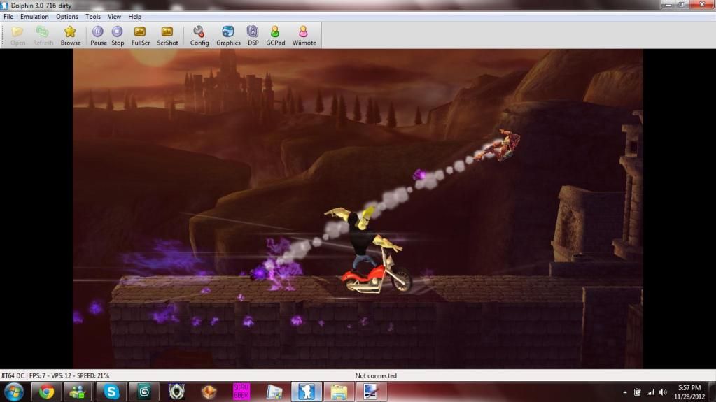Open the Emulation menu
Image resolution: width=716 pixels, height=402 pixels.
(34, 16)
